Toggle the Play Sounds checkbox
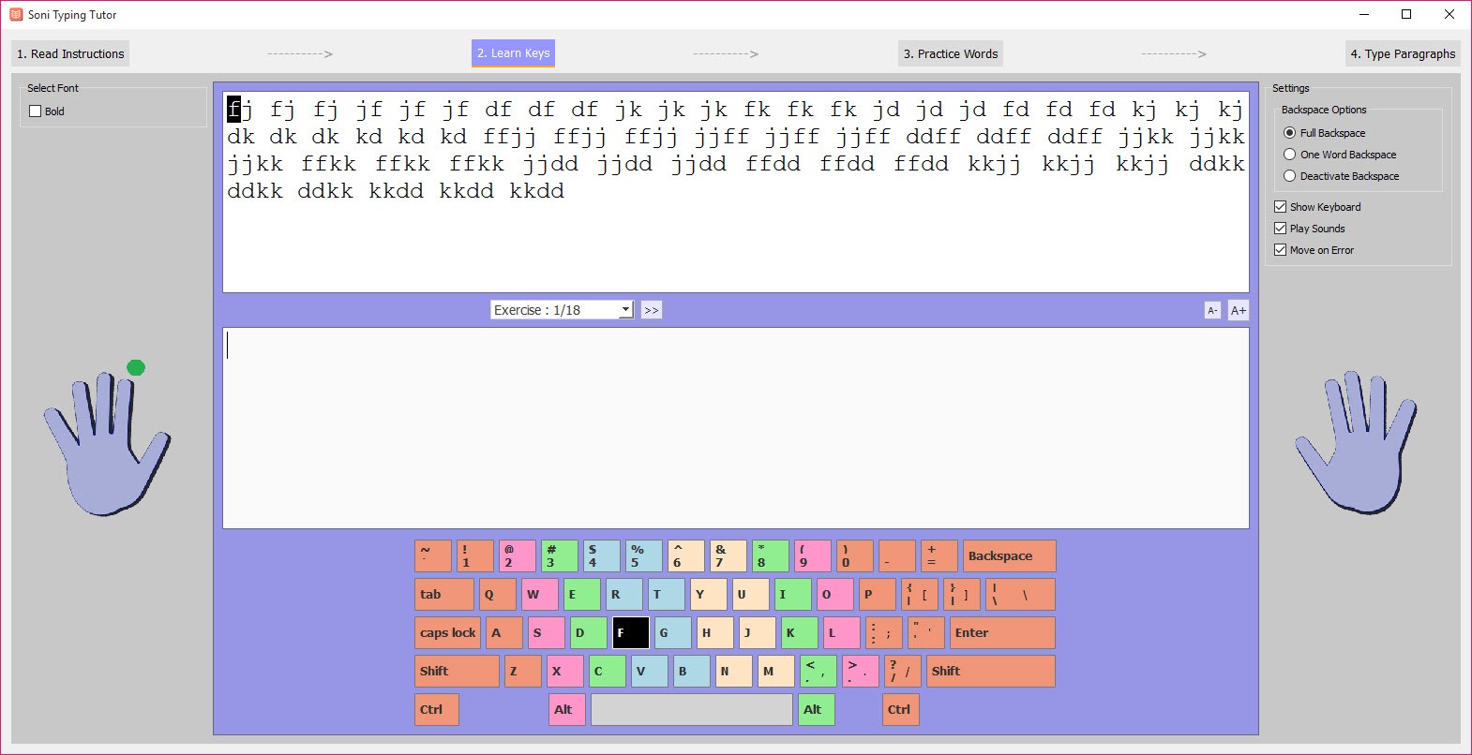This screenshot has width=1472, height=755. (x=1280, y=229)
